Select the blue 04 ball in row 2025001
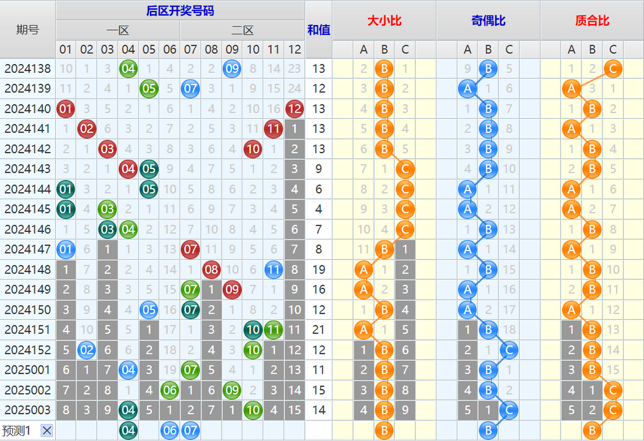The image size is (644, 441). pos(128,370)
